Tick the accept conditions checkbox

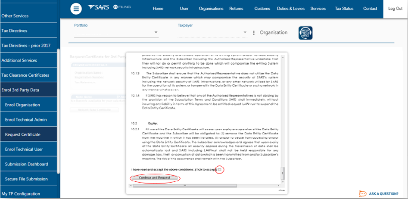pos(220,170)
